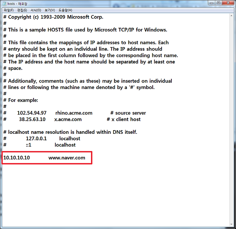Image resolution: width=236 pixels, height=229 pixels.
Task: Click the Copyright 1993-2009 Microsoft Corp line
Action: [x=53, y=17]
